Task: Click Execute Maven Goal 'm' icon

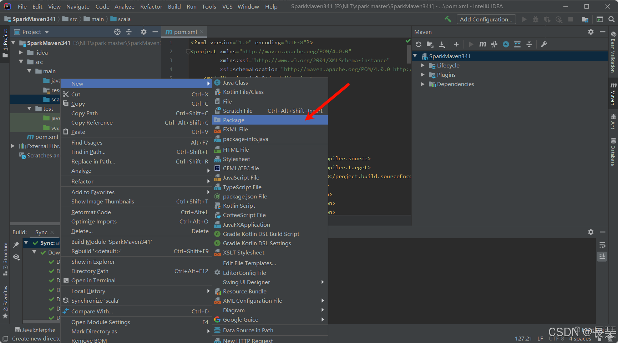Action: pos(482,44)
